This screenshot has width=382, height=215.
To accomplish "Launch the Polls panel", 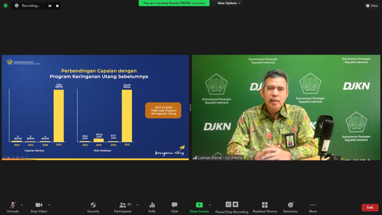I will click(152, 207).
